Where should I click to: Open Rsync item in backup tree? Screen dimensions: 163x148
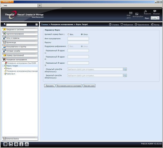pyautogui.click(x=9, y=69)
